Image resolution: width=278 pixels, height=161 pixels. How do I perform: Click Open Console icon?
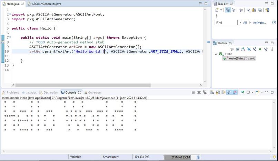(x=257, y=92)
